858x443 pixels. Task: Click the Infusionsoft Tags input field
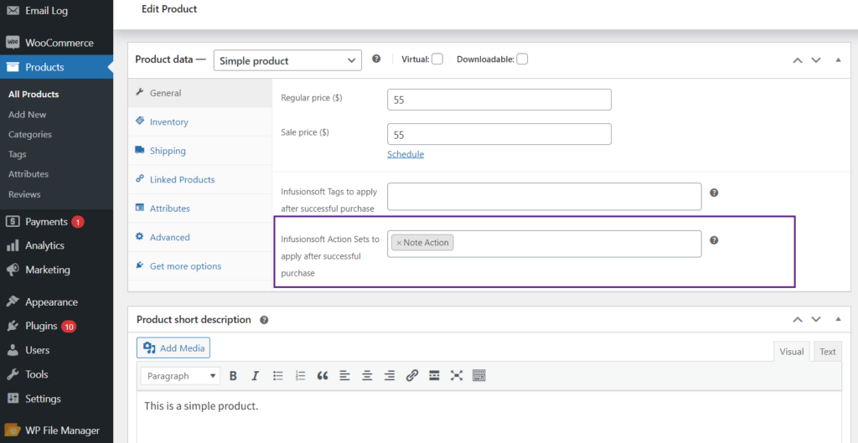point(545,196)
